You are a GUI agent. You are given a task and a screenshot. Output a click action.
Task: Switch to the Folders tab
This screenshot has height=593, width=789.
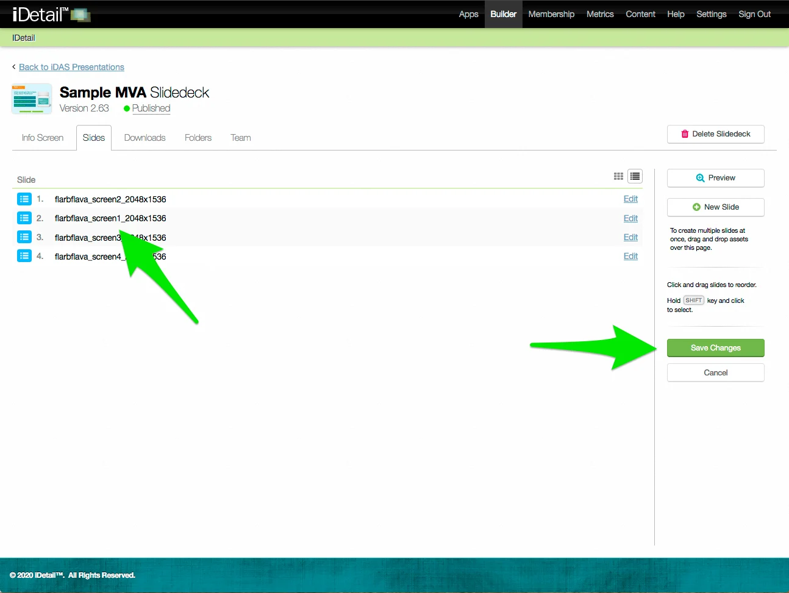198,138
